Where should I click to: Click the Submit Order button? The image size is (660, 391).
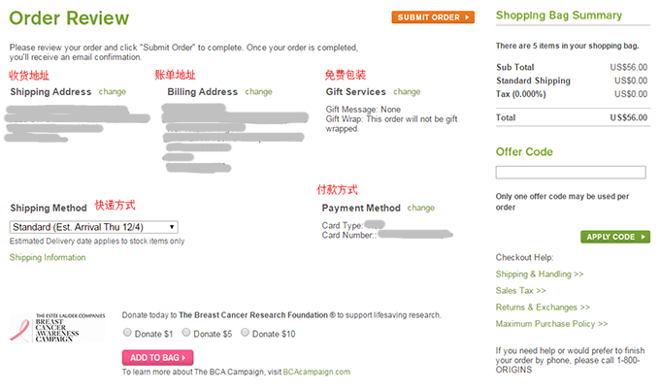(x=433, y=17)
